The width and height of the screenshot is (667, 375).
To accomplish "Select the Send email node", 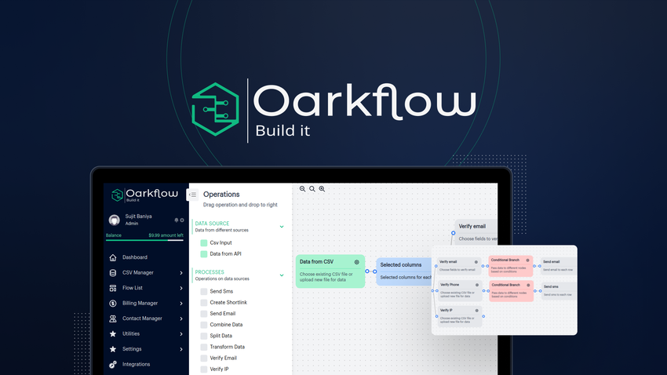I will point(559,266).
